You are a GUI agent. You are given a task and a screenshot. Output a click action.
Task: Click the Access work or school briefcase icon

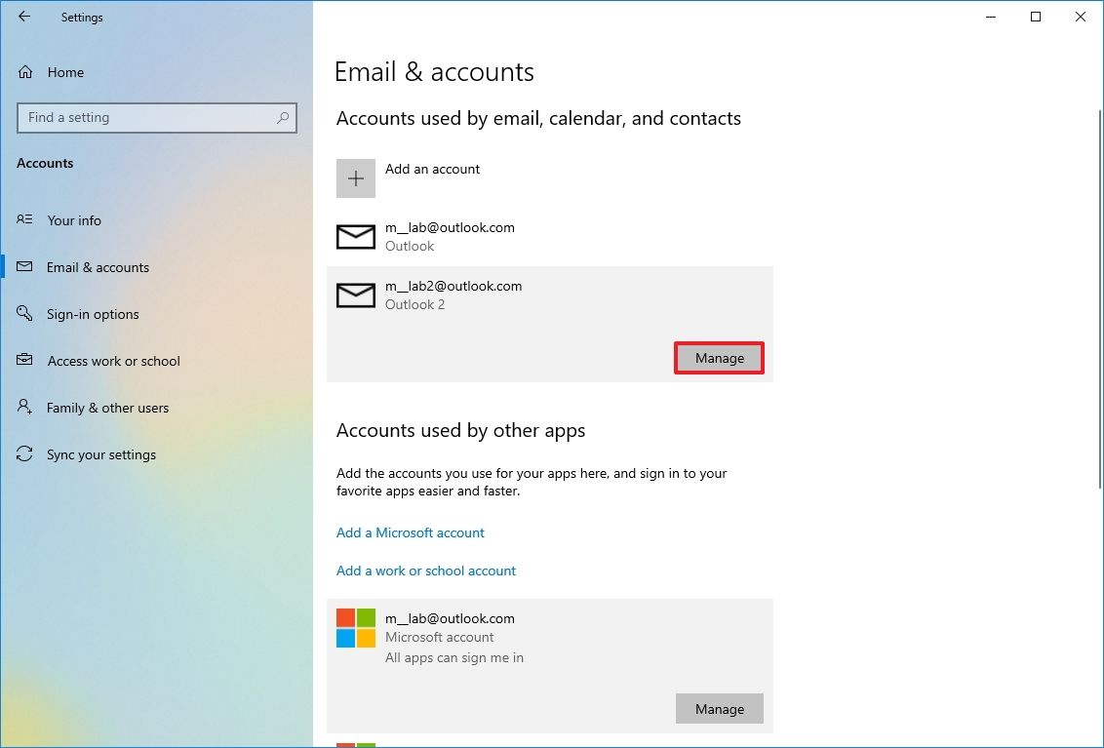pos(23,361)
